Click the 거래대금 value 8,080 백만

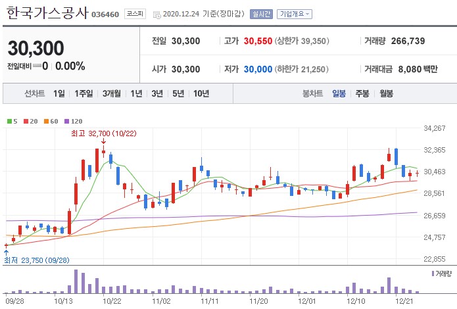tap(418, 70)
